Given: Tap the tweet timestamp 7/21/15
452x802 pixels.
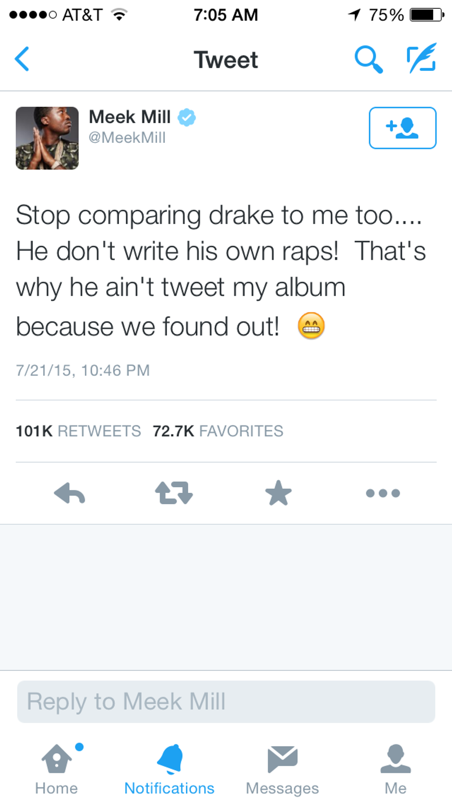Looking at the screenshot, I should [83, 370].
